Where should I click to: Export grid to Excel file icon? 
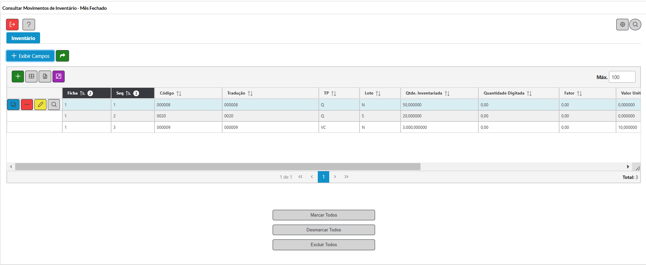click(x=45, y=77)
